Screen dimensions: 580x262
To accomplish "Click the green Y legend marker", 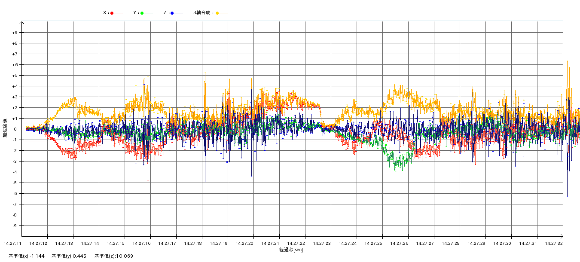I will 142,13.
